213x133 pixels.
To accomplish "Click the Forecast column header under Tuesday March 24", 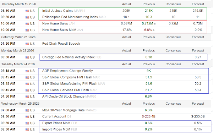I will (198, 64).
